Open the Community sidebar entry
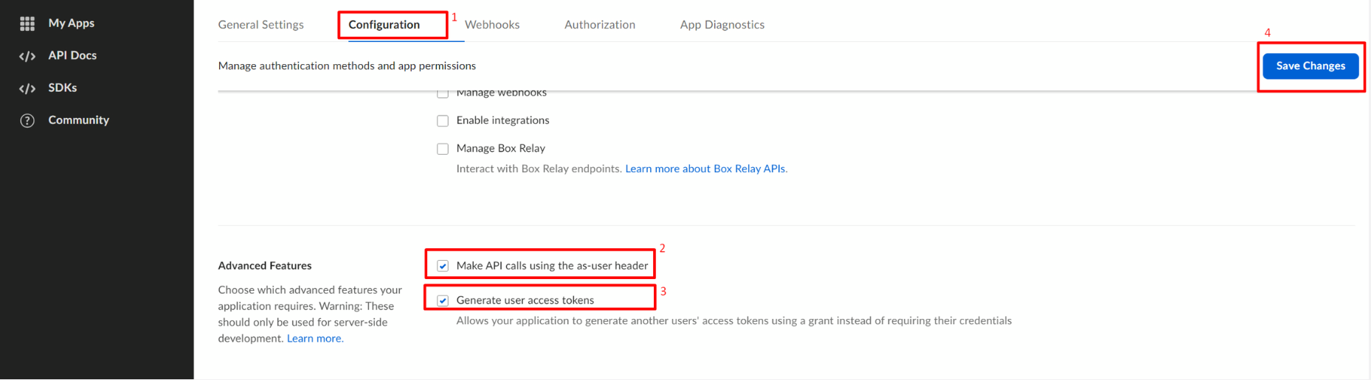 [78, 120]
